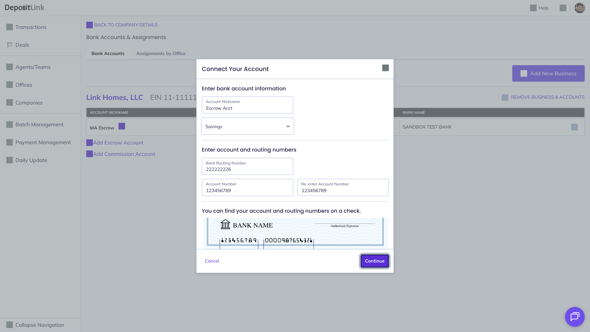Click the Account Nickname field
The height and width of the screenshot is (332, 590).
247,105
